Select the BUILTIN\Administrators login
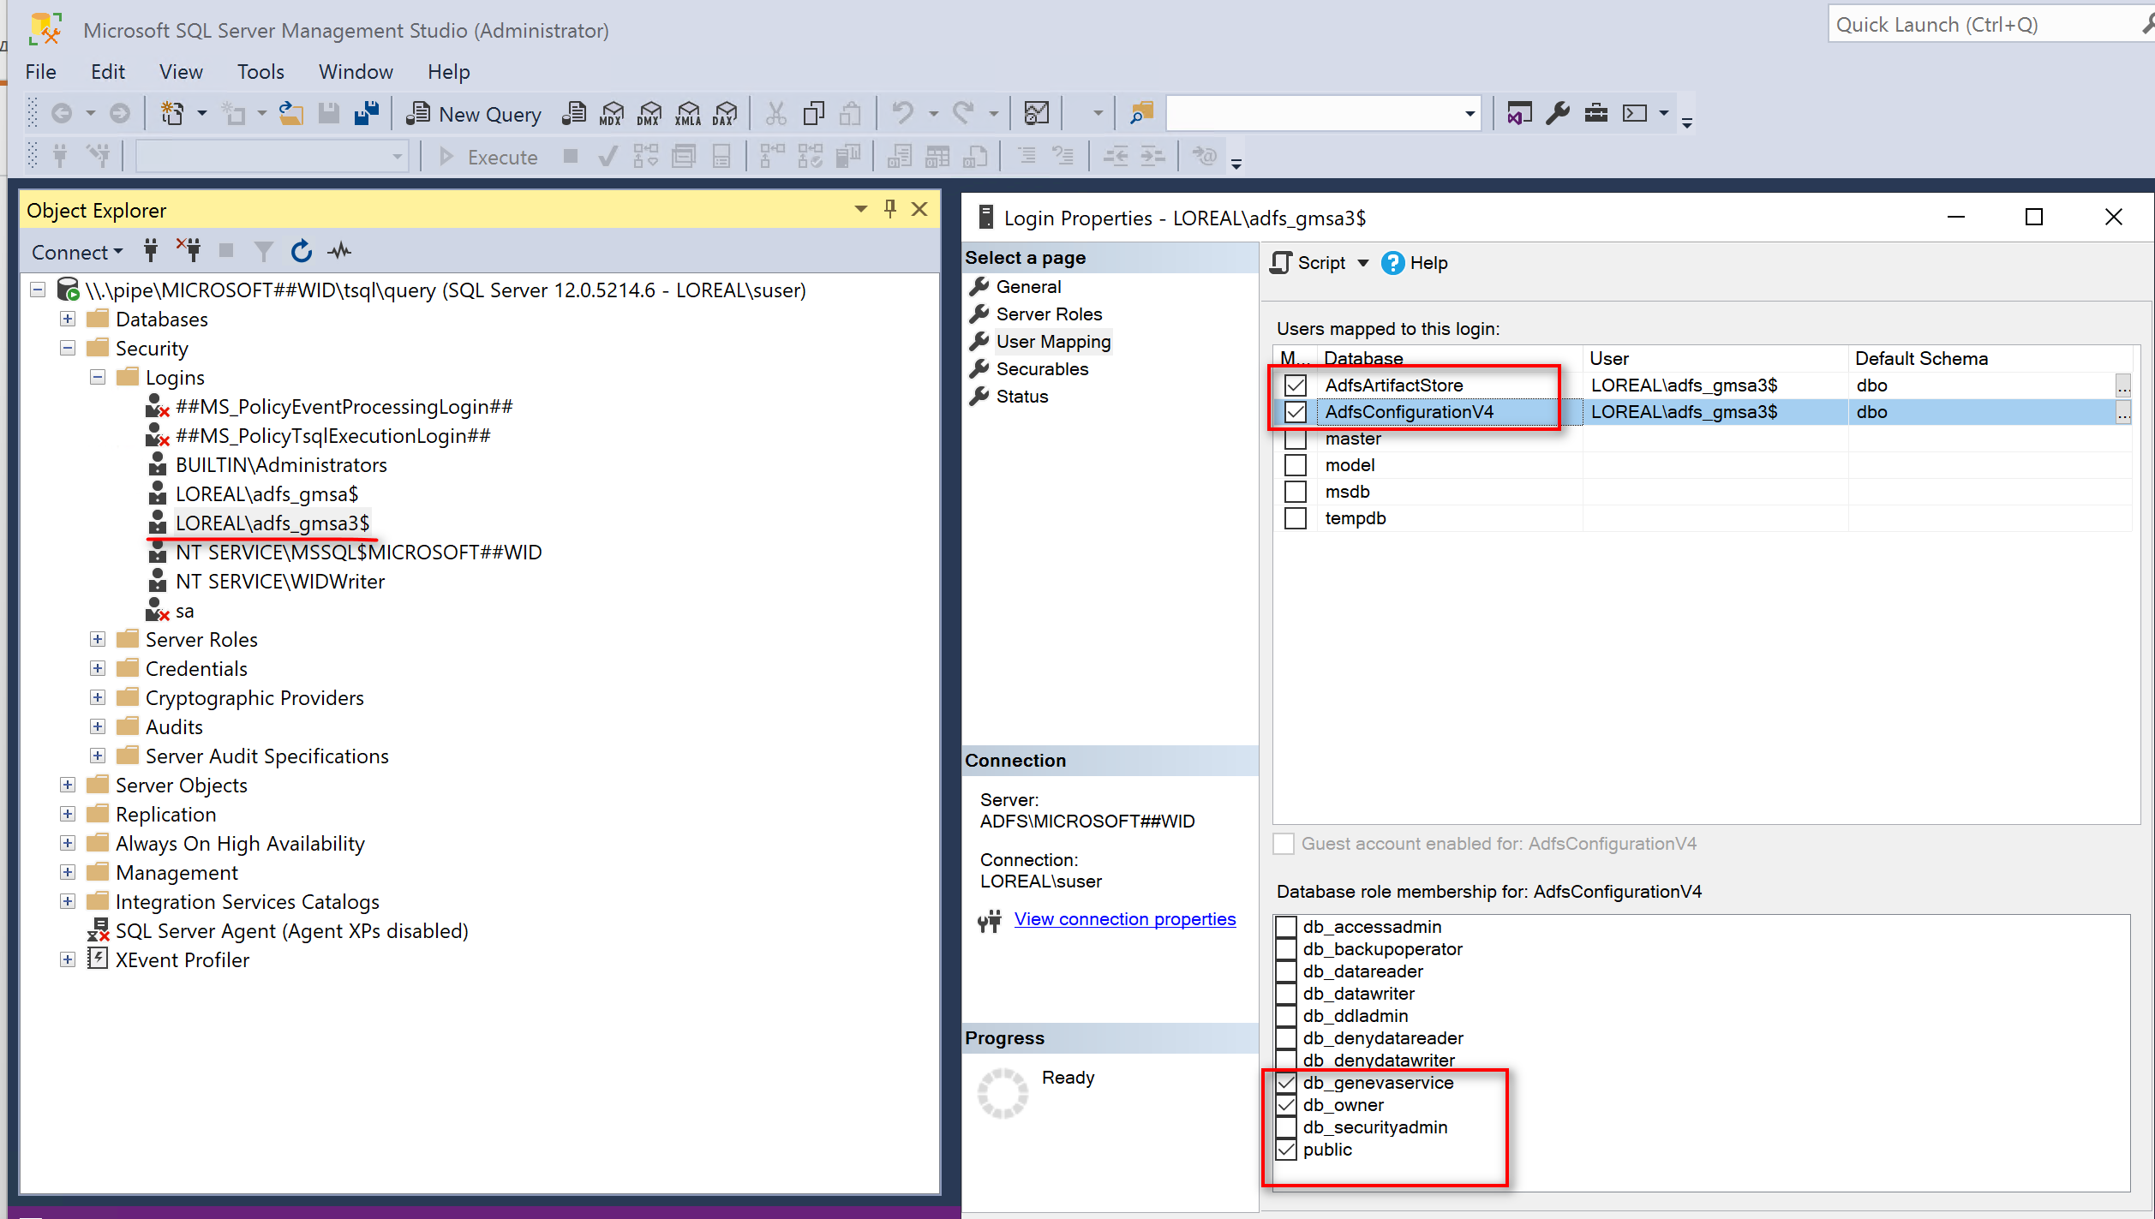 (x=281, y=465)
